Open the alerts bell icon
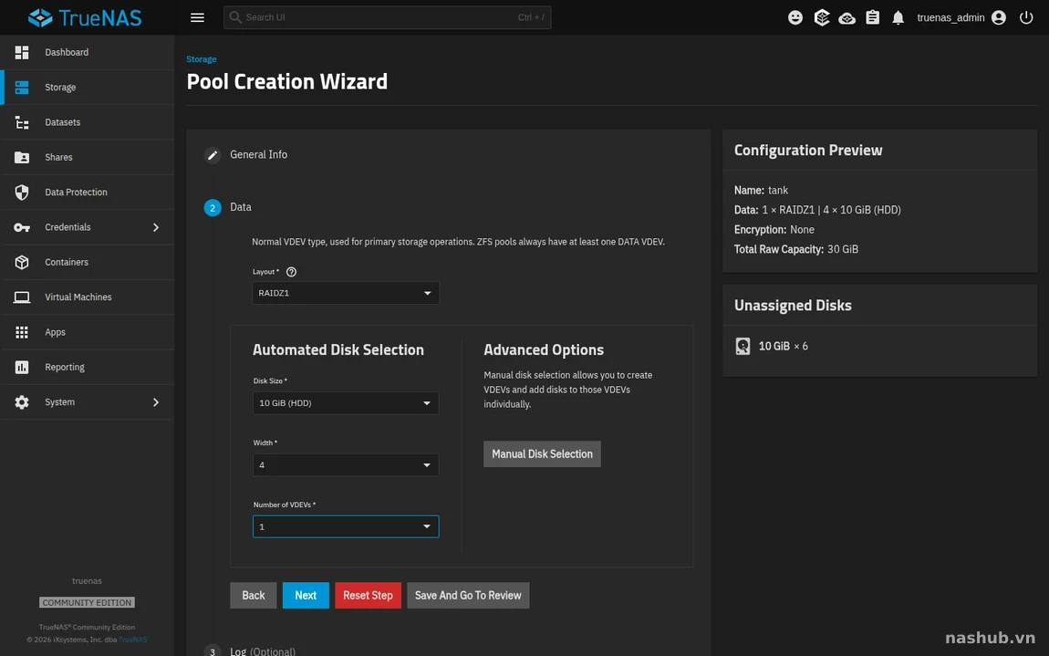The width and height of the screenshot is (1049, 656). [898, 17]
